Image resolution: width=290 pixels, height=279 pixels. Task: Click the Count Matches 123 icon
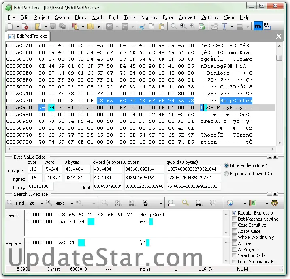[198, 203]
